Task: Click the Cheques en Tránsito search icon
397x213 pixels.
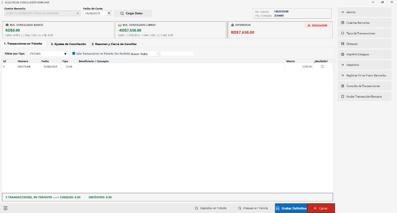Action: [240, 208]
